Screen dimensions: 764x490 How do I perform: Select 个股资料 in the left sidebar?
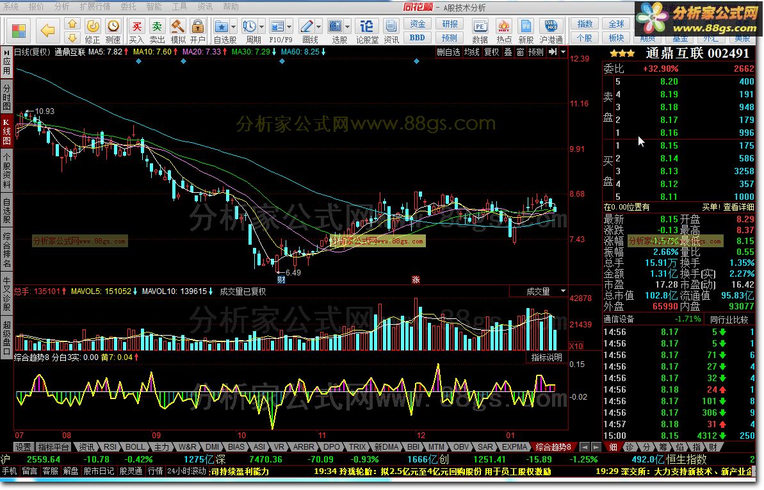[x=7, y=170]
